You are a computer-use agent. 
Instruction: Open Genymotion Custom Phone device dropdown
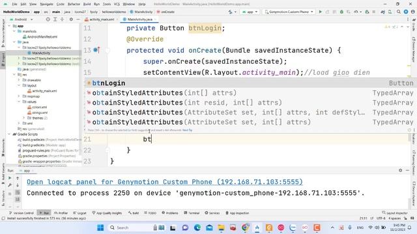click(289, 12)
